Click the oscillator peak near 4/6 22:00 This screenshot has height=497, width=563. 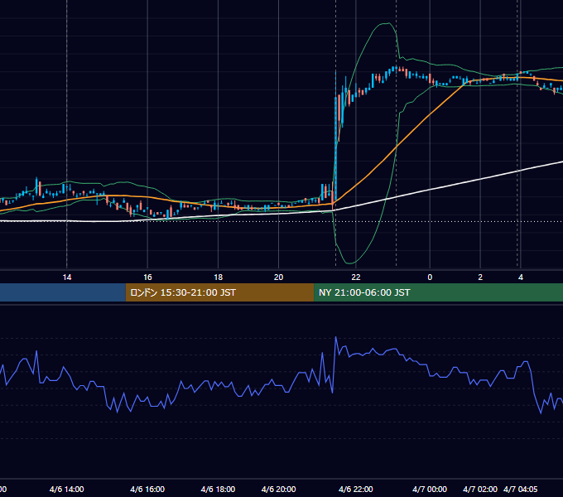pos(335,337)
